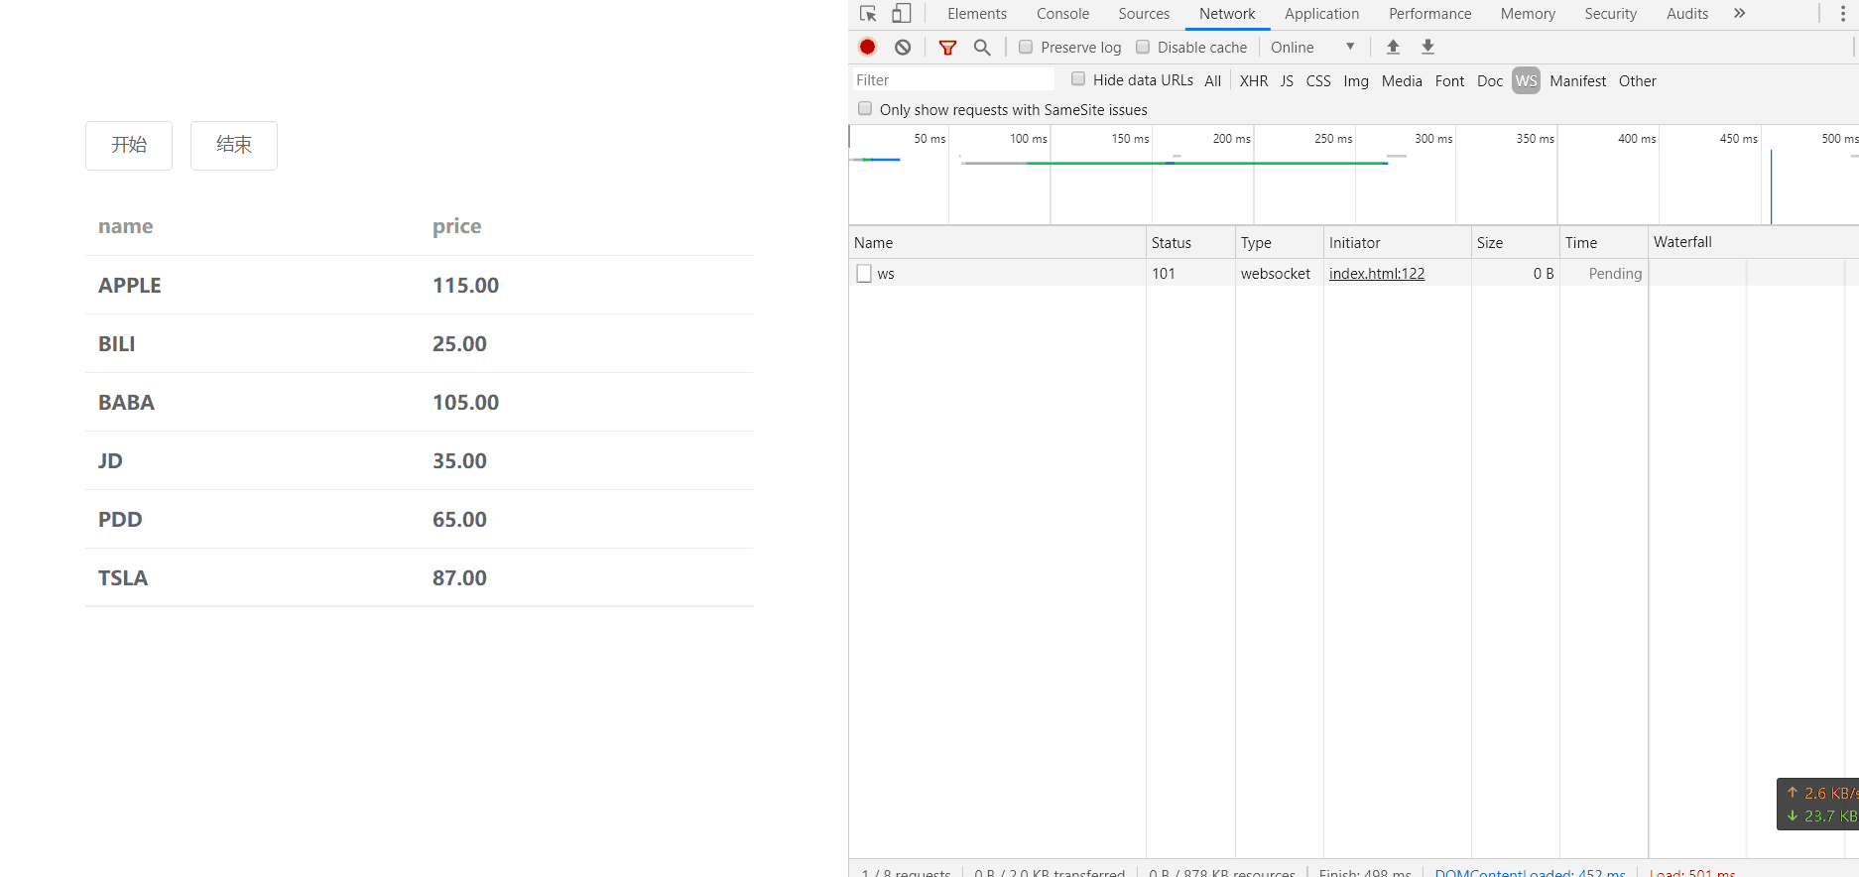1859x877 pixels.
Task: Open the Audits tab
Action: tap(1686, 14)
